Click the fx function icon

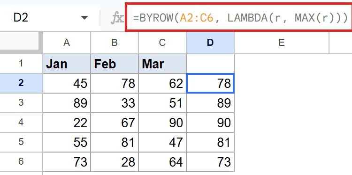(117, 18)
